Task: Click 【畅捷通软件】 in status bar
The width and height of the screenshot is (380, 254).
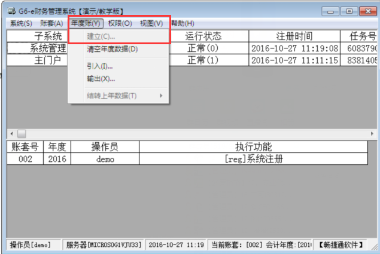Action: pos(341,244)
